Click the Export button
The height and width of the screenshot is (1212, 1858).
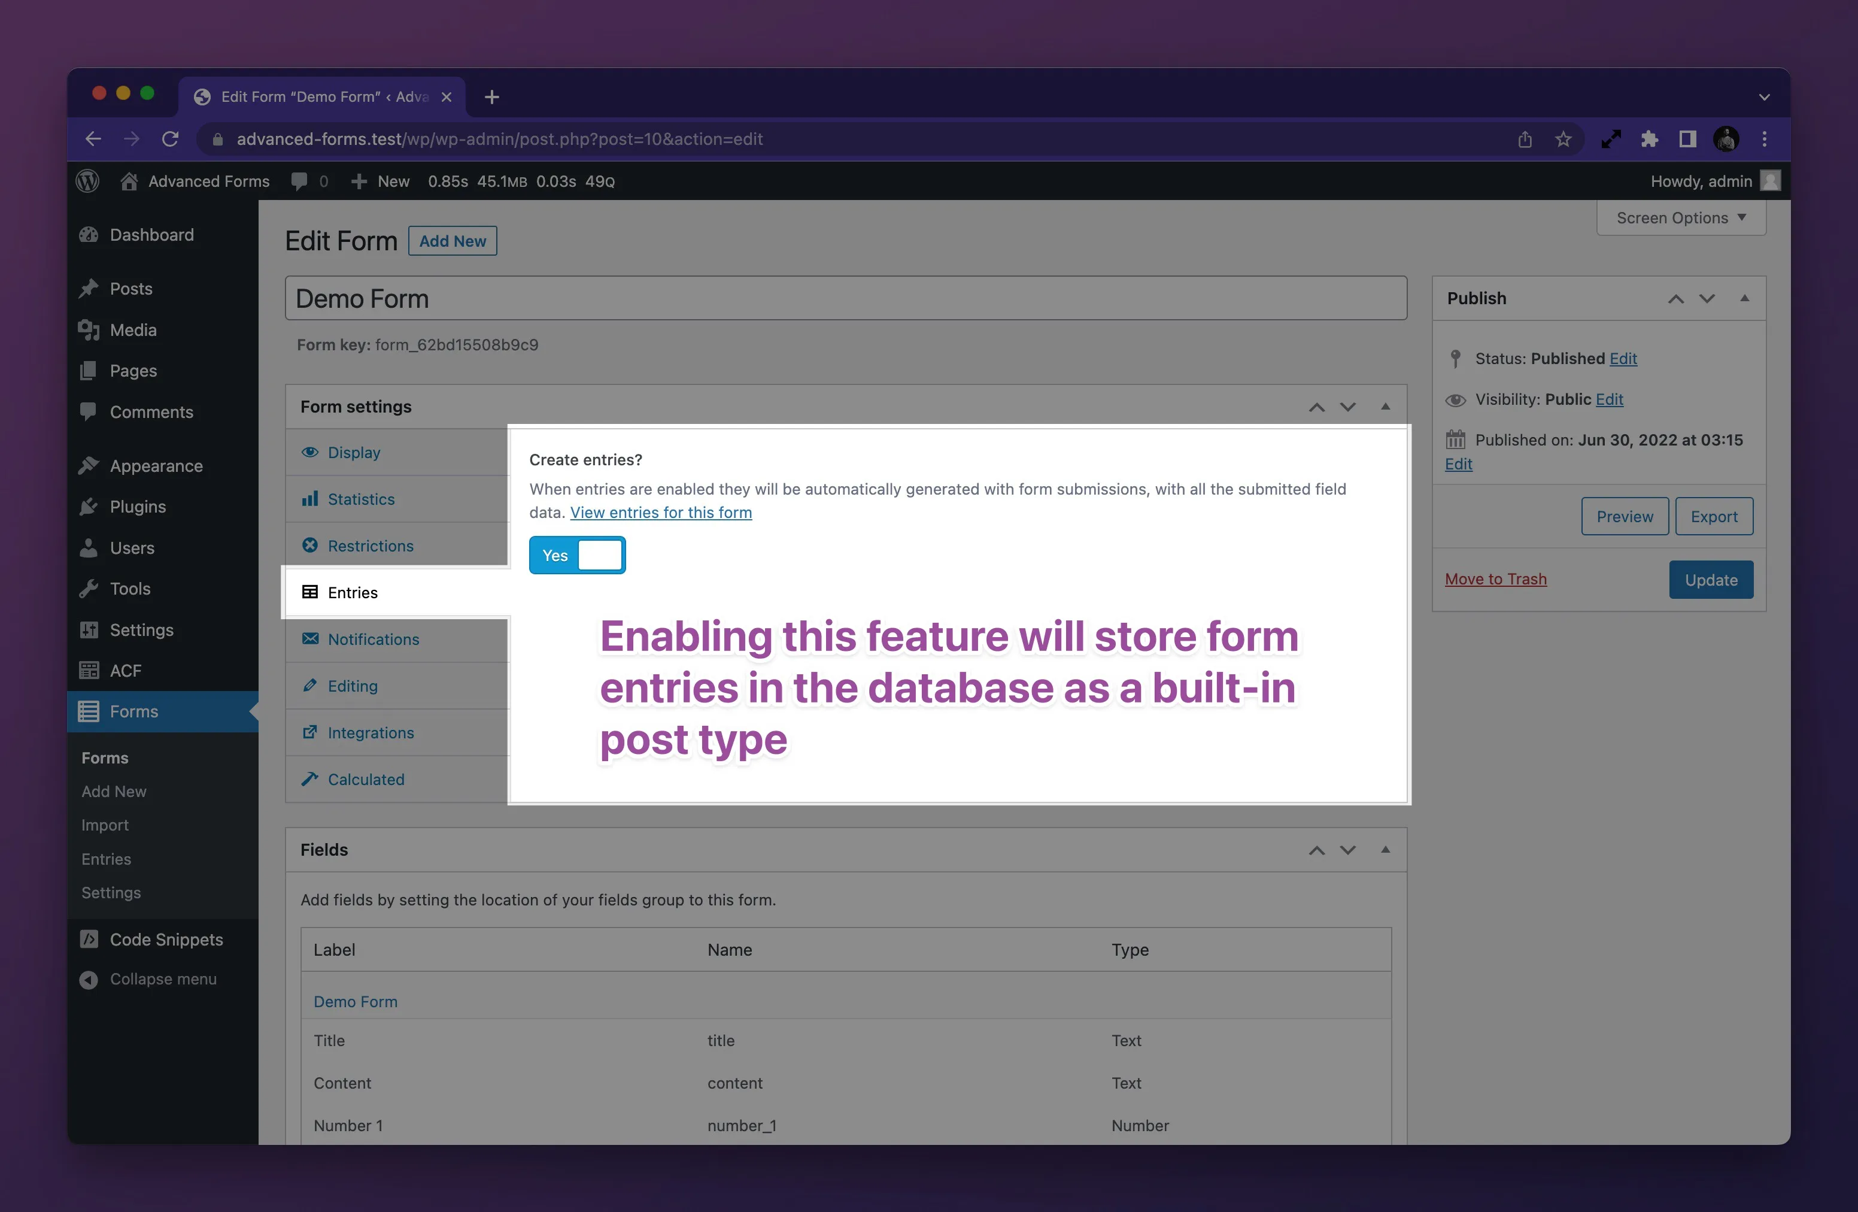1714,516
